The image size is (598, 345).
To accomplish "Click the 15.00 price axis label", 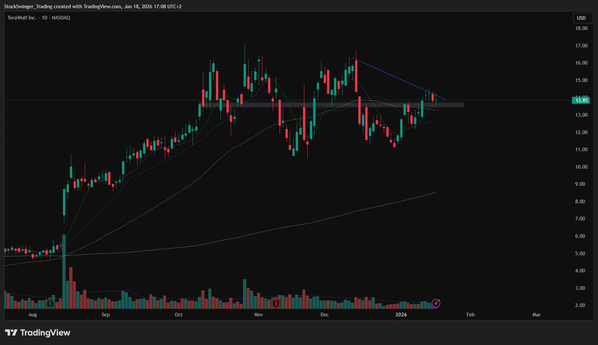I will tap(582, 80).
